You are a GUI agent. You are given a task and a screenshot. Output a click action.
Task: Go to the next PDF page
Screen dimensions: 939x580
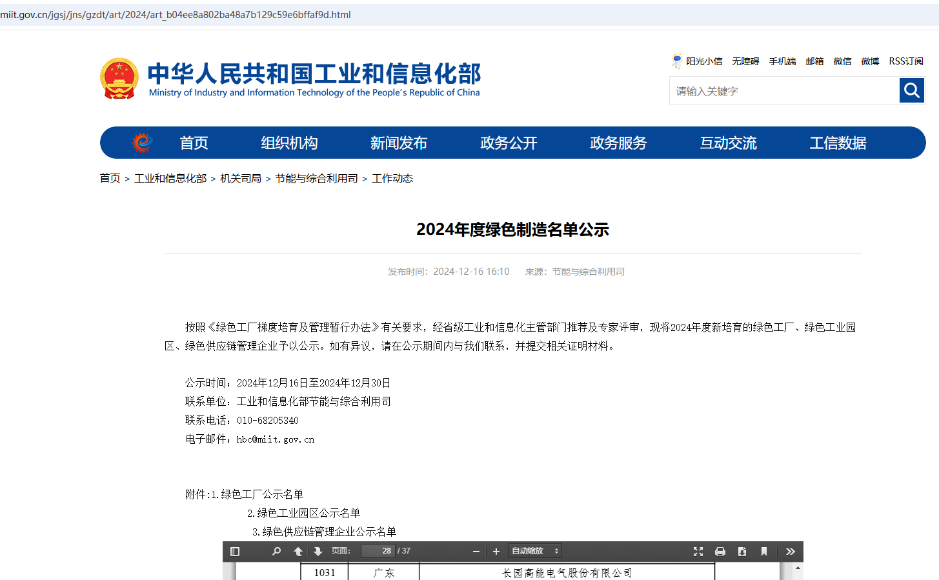coord(318,551)
